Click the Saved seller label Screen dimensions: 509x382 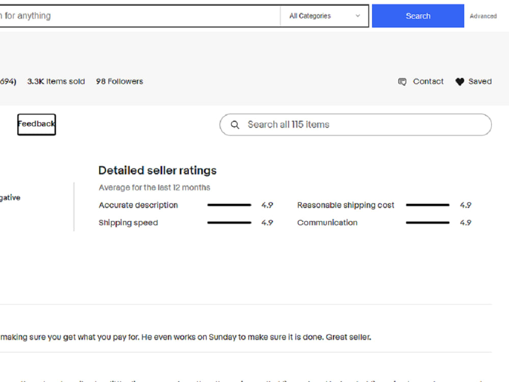(480, 81)
